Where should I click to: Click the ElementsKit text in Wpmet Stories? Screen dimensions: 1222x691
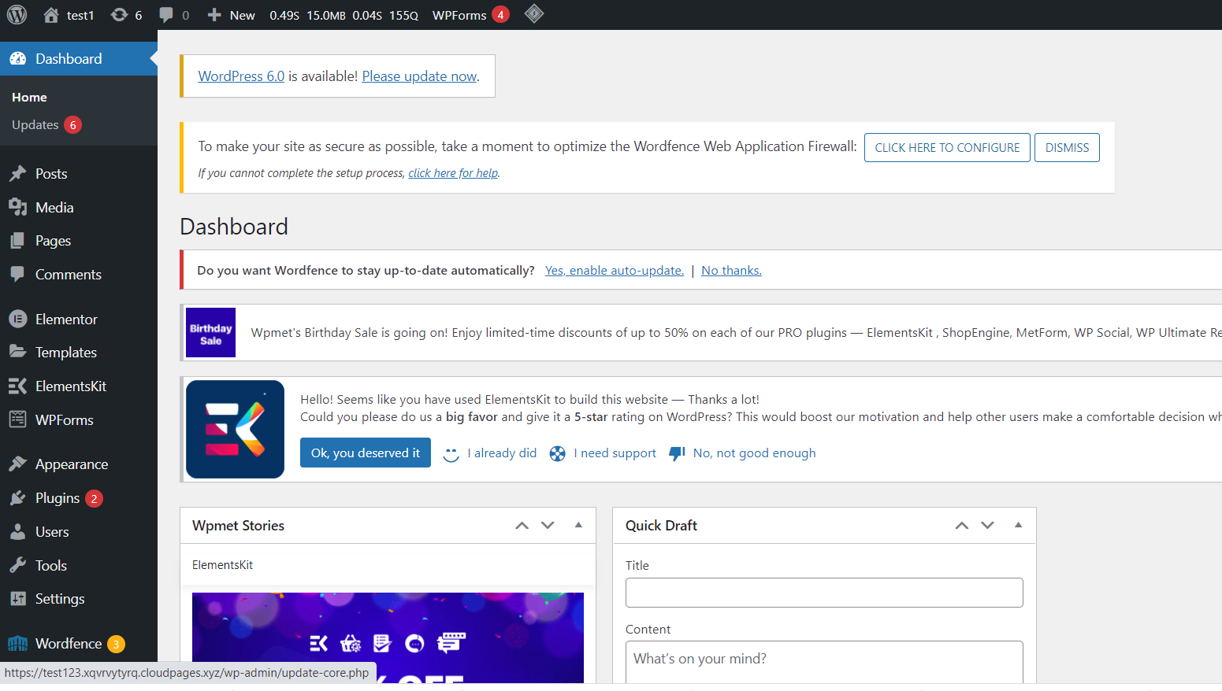222,565
